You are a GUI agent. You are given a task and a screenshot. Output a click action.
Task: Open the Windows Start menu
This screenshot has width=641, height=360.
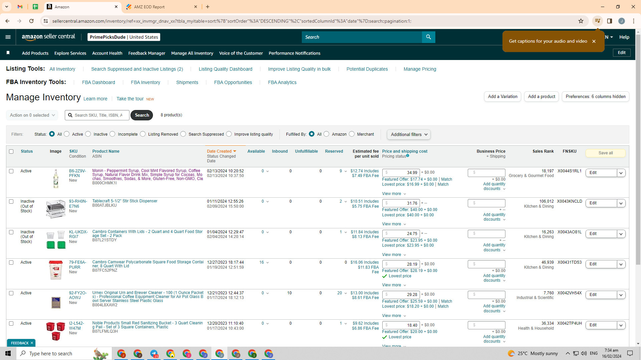pos(8,353)
